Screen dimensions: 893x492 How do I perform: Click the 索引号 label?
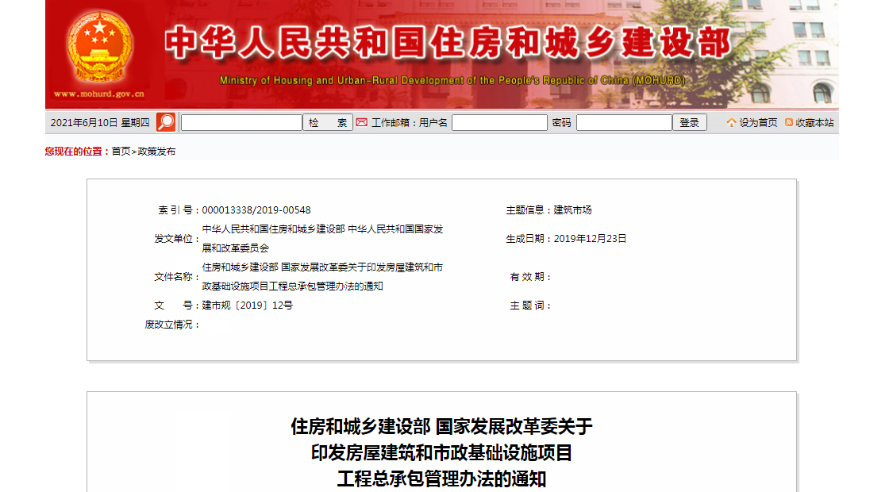(x=175, y=210)
